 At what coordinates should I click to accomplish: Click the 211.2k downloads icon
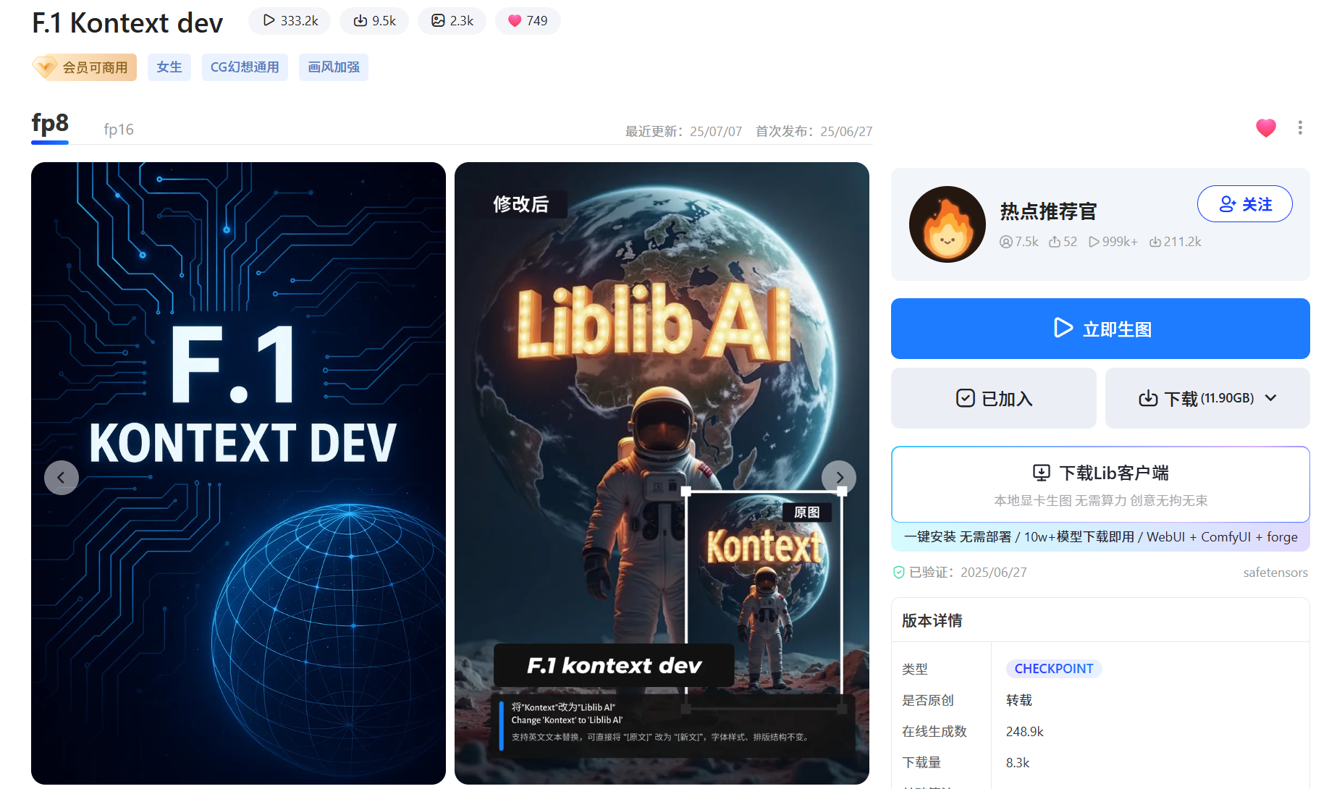pyautogui.click(x=1155, y=242)
